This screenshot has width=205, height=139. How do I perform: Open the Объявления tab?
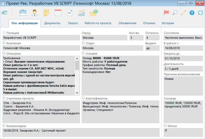(127, 23)
